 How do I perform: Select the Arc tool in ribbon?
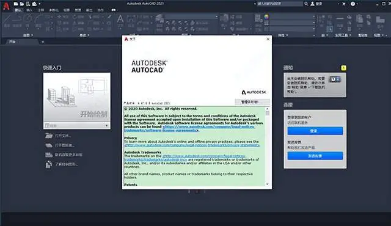coord(38,20)
